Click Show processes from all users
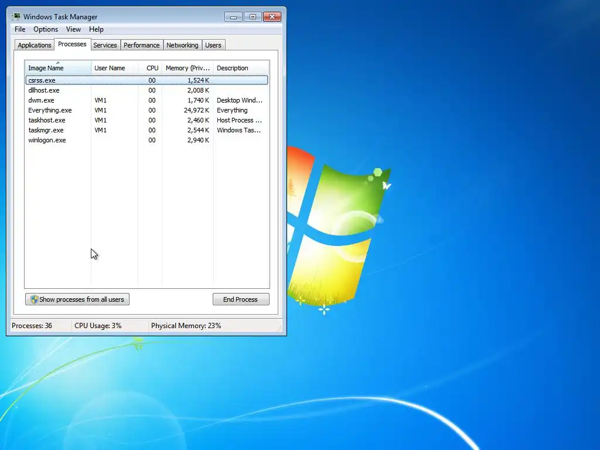600x450 pixels. click(x=77, y=299)
